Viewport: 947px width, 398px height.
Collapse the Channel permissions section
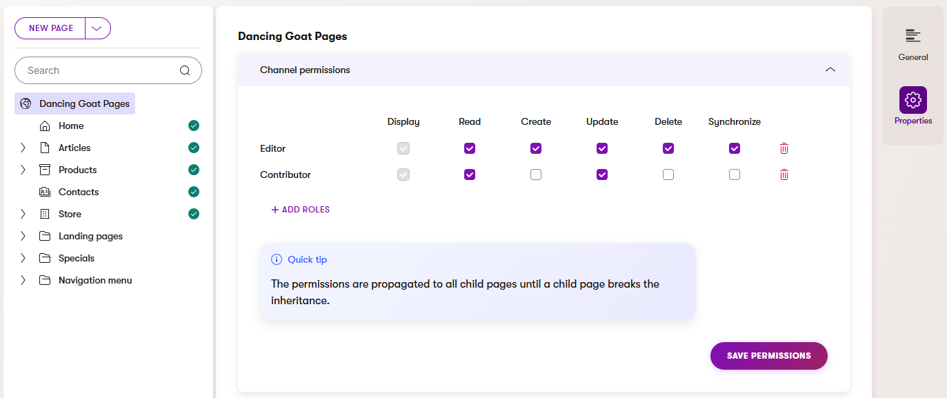click(x=830, y=70)
